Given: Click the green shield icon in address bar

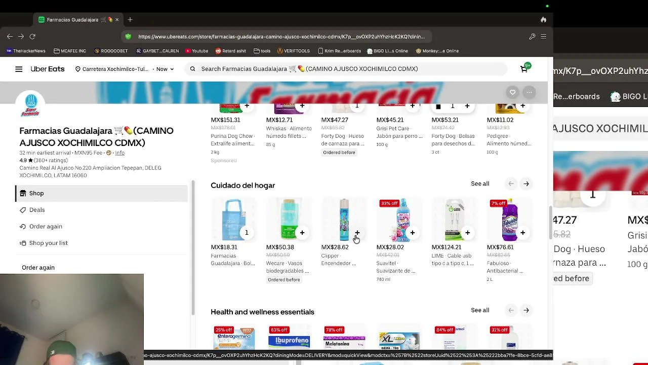Looking at the screenshot, I should (x=128, y=36).
